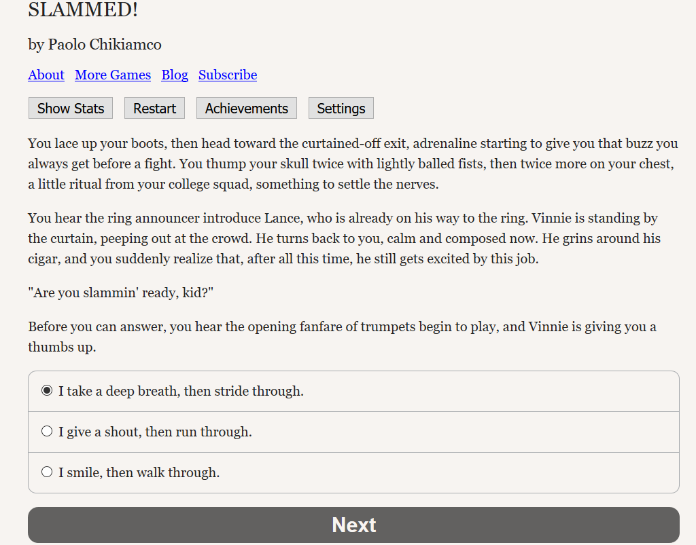
Task: Open the Show Stats button
Action: tap(71, 108)
